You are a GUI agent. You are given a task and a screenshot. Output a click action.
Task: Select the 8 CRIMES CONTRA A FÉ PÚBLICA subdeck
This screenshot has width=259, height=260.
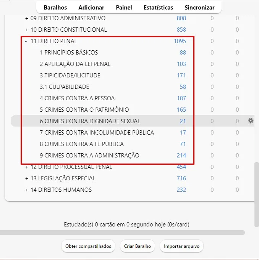(82, 144)
